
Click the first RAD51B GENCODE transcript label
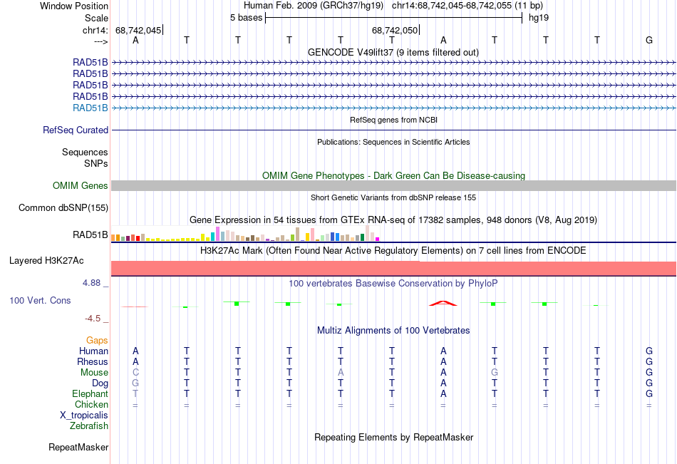coord(91,62)
